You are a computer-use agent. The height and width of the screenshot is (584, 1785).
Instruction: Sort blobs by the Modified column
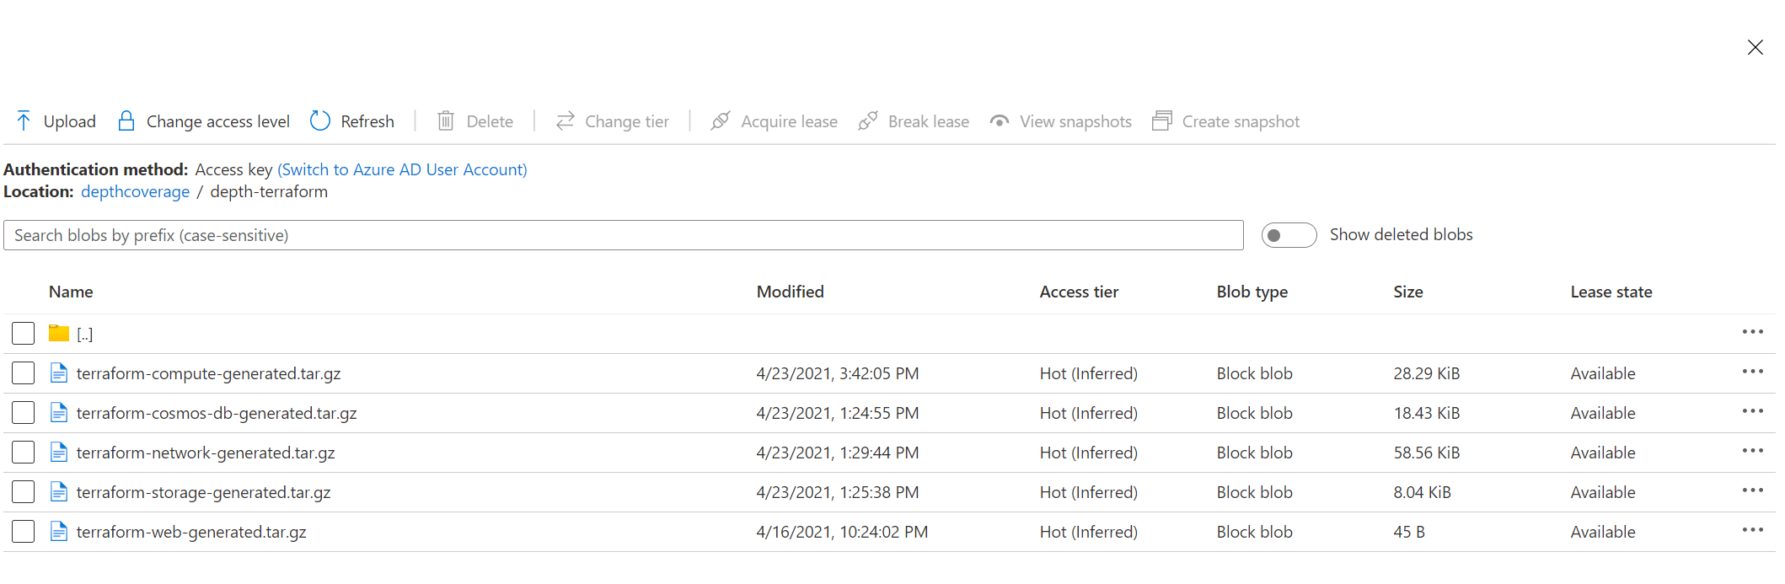click(x=790, y=292)
